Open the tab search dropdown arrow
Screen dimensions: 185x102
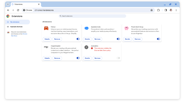point(8,4)
